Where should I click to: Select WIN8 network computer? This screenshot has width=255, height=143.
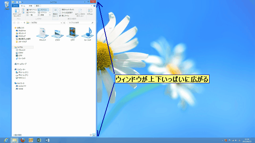coord(20,89)
